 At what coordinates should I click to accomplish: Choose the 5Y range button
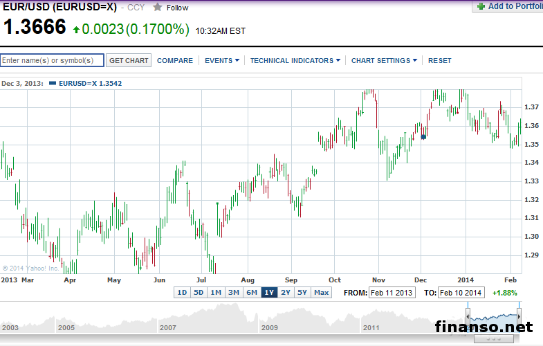click(x=302, y=293)
